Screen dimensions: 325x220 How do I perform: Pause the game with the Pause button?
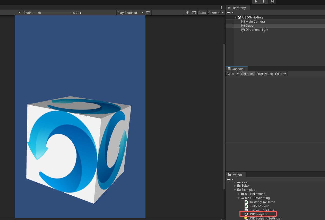(264, 2)
